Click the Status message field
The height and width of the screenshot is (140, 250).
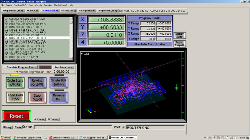(x=73, y=128)
